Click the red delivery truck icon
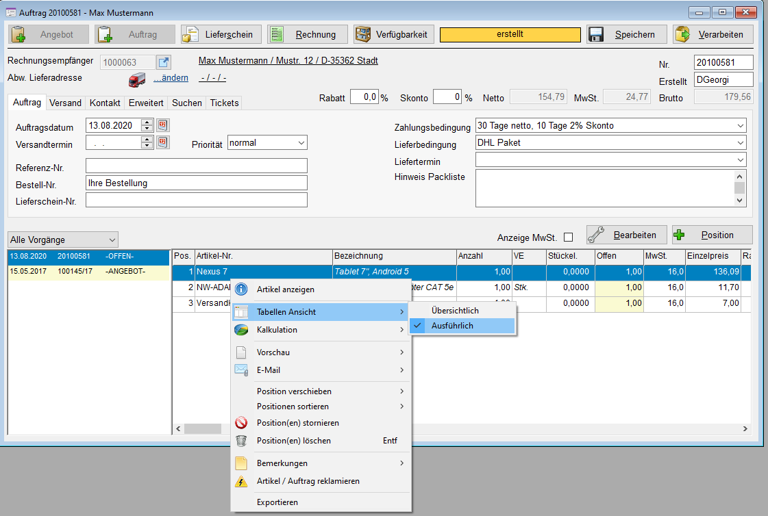Screen dimensions: 768x516 tap(137, 79)
